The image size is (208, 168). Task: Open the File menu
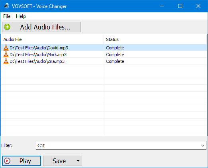click(x=7, y=16)
